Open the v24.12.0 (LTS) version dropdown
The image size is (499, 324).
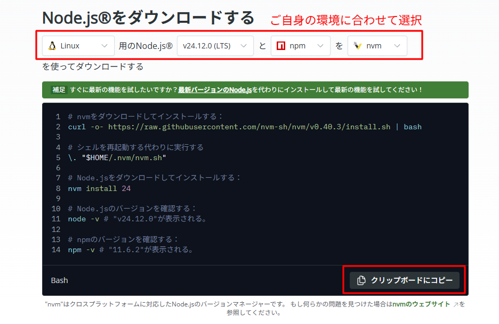(215, 46)
